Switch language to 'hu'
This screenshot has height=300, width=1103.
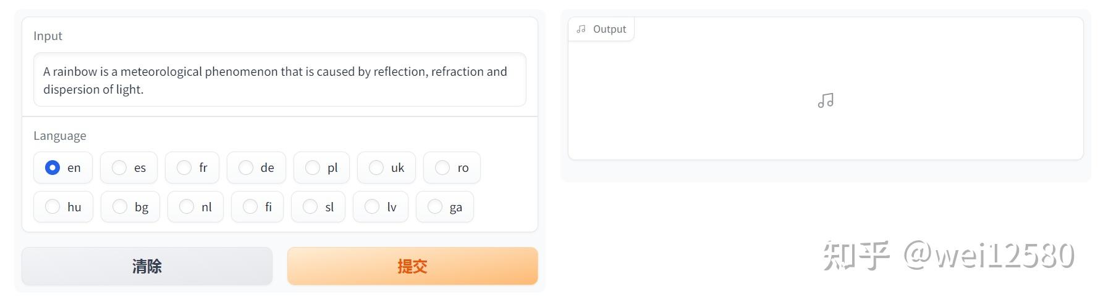(x=53, y=207)
